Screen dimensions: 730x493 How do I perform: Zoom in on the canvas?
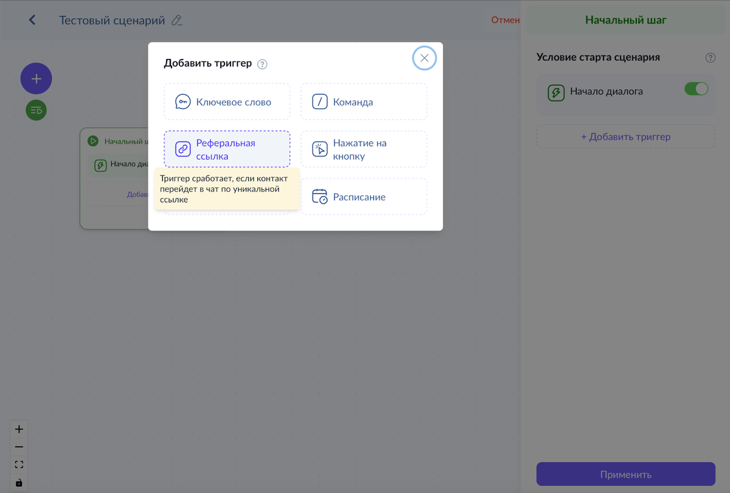(x=19, y=429)
